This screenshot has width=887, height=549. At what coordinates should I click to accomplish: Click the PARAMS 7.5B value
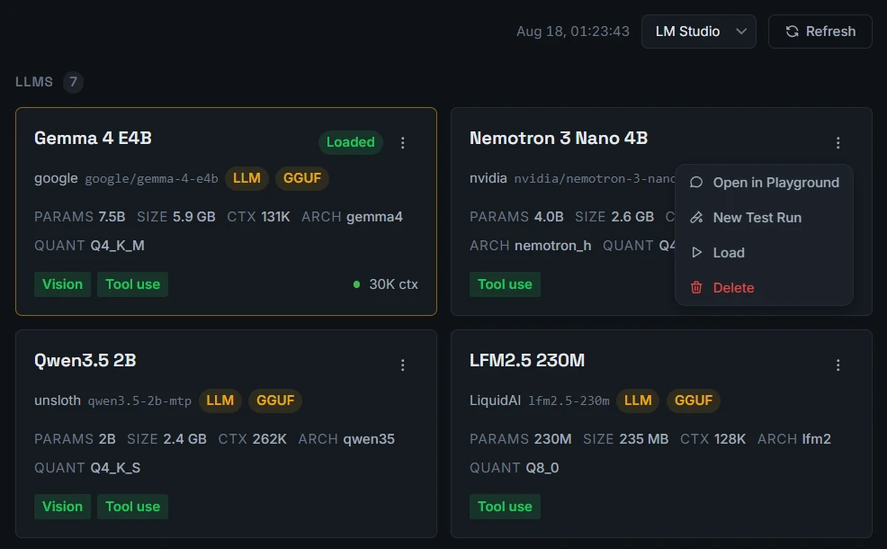[112, 217]
